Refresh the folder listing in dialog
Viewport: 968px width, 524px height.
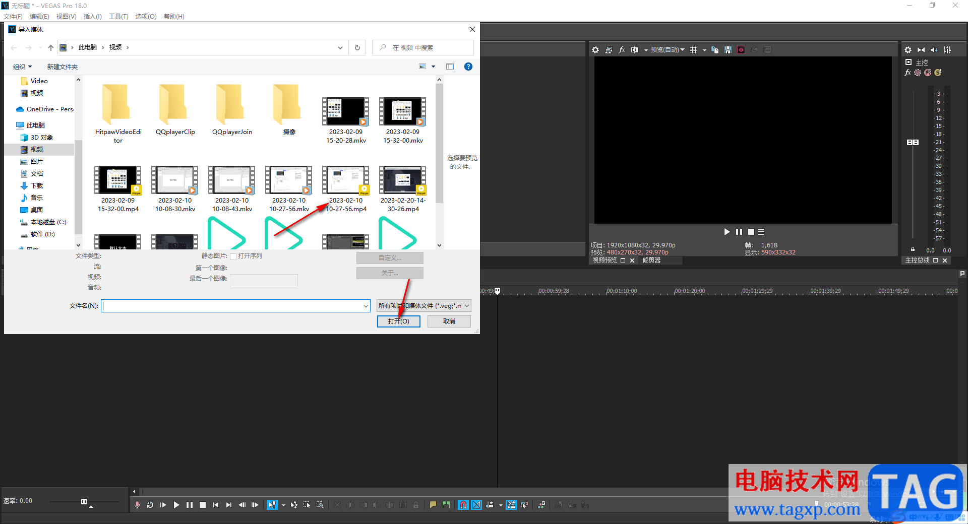pos(357,47)
